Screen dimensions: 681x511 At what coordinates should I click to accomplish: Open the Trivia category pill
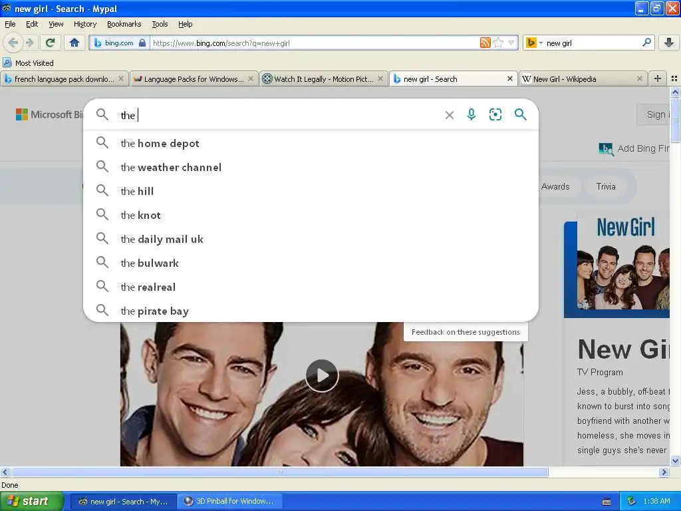(x=606, y=186)
